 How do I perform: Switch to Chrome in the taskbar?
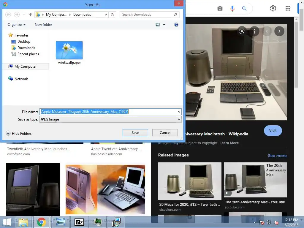point(41,222)
